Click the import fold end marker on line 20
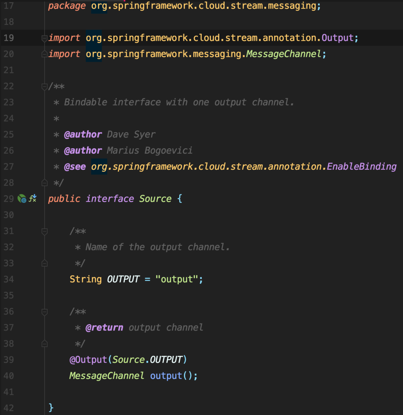 [44, 54]
